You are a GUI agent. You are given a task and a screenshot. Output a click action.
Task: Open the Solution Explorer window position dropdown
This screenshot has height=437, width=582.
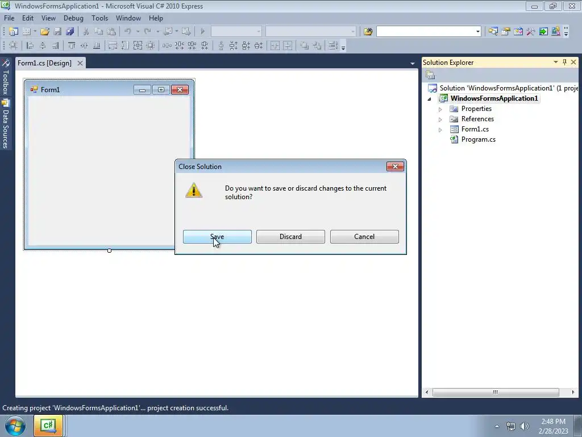556,62
